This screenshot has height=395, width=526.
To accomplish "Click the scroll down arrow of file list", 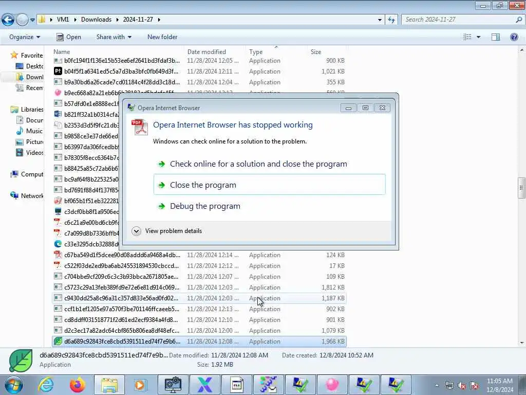I will point(521,343).
